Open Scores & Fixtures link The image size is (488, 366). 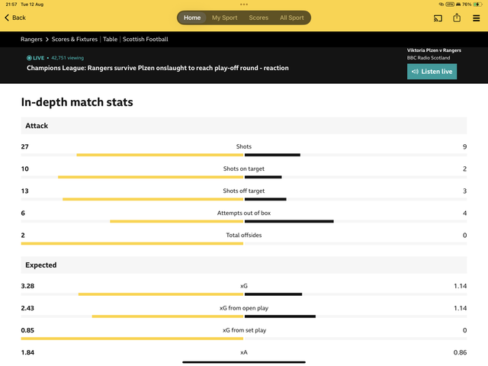75,39
